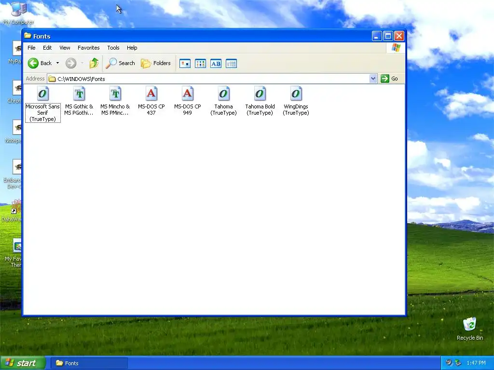494x370 pixels.
Task: Open the Help menu
Action: [132, 48]
